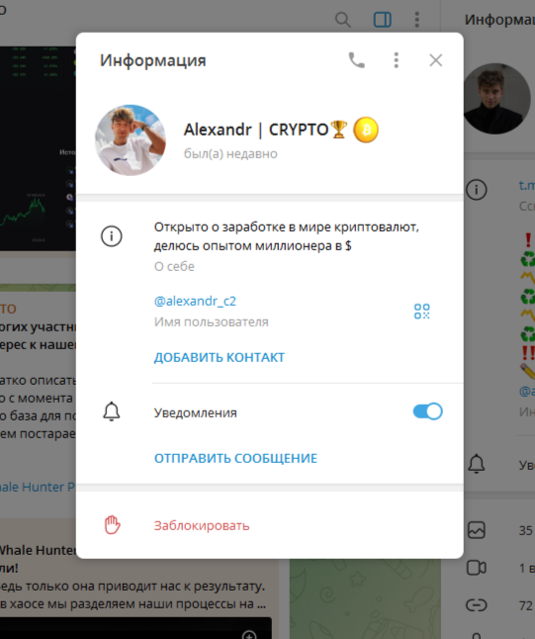Call Alexandr using the phone icon
535x639 pixels.
click(x=357, y=60)
